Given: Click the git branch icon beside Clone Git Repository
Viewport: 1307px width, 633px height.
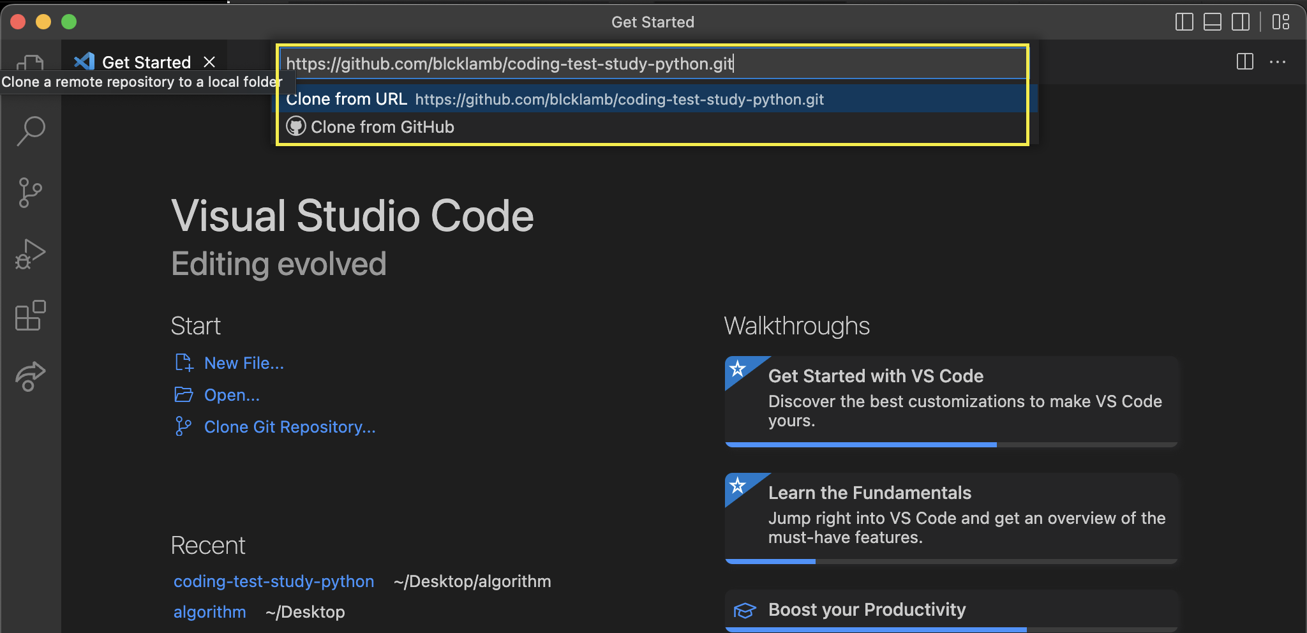Looking at the screenshot, I should [183, 426].
